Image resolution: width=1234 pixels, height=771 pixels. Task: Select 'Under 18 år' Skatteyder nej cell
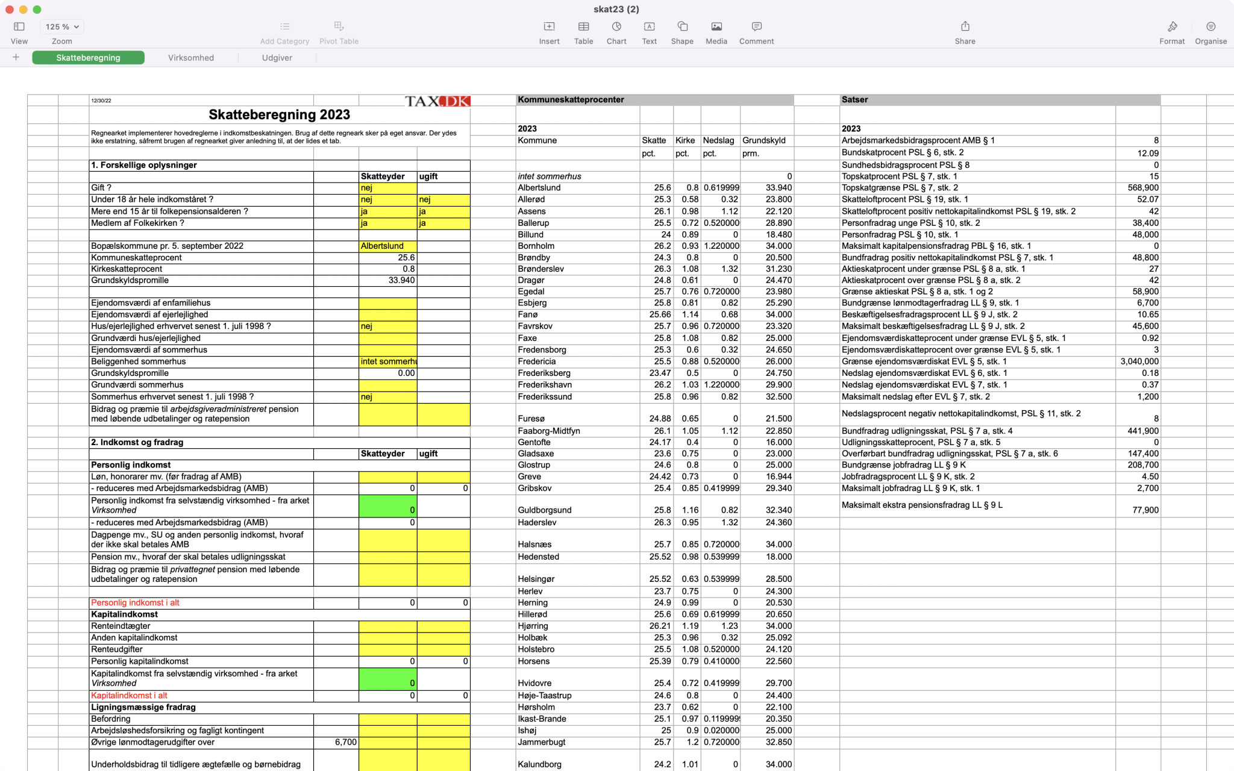point(387,199)
